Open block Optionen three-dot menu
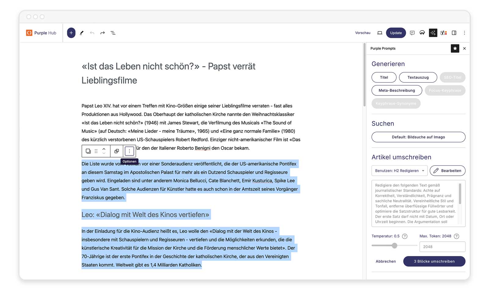489x293 pixels. (130, 151)
